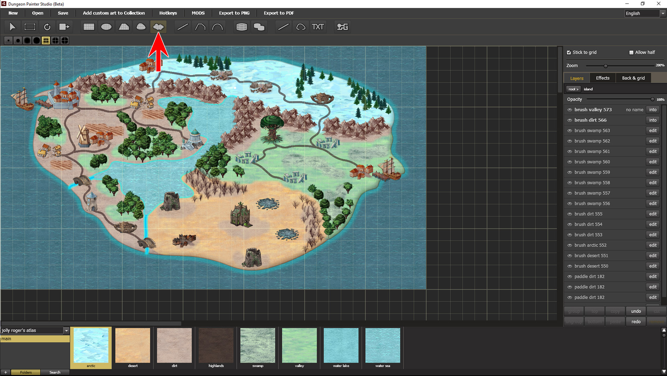Select the main folder in collection list

click(35, 339)
